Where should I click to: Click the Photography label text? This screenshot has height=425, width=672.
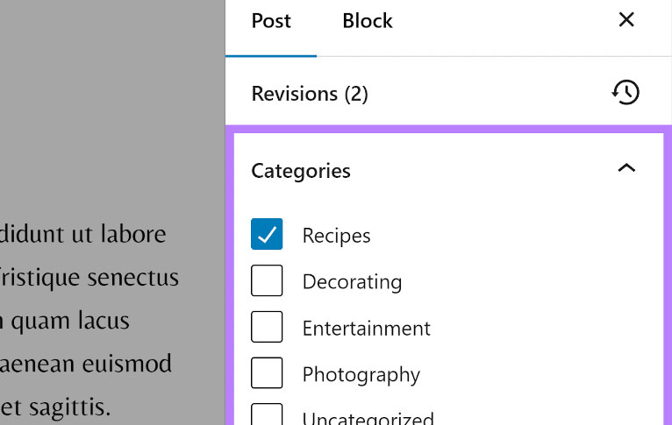[361, 375]
